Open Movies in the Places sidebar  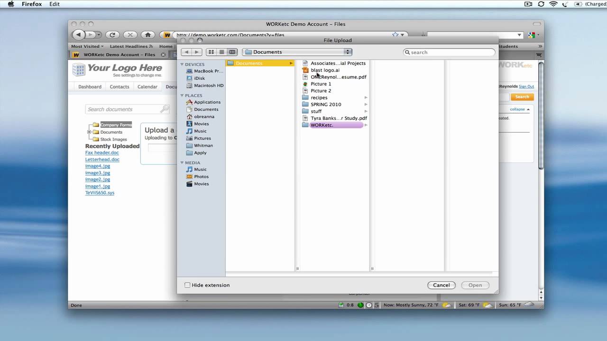(197, 124)
